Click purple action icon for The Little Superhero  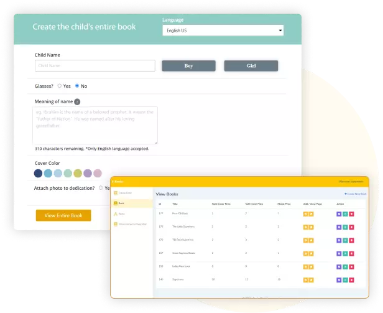339,227
